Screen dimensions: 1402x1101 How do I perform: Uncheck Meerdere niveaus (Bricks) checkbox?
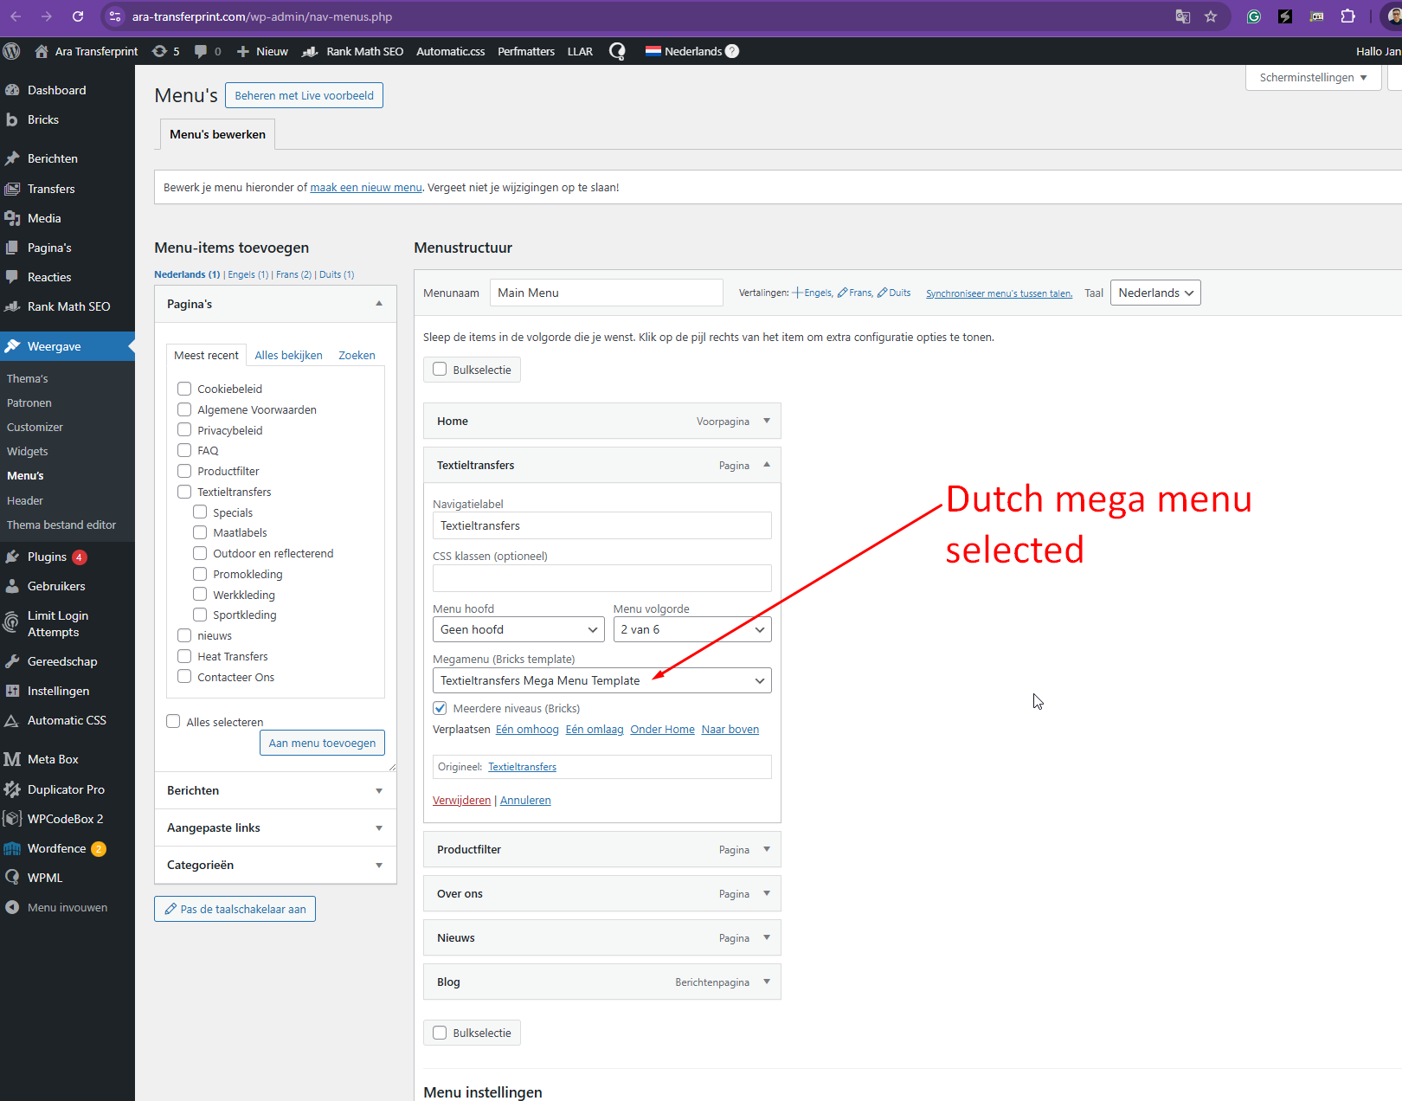click(441, 708)
